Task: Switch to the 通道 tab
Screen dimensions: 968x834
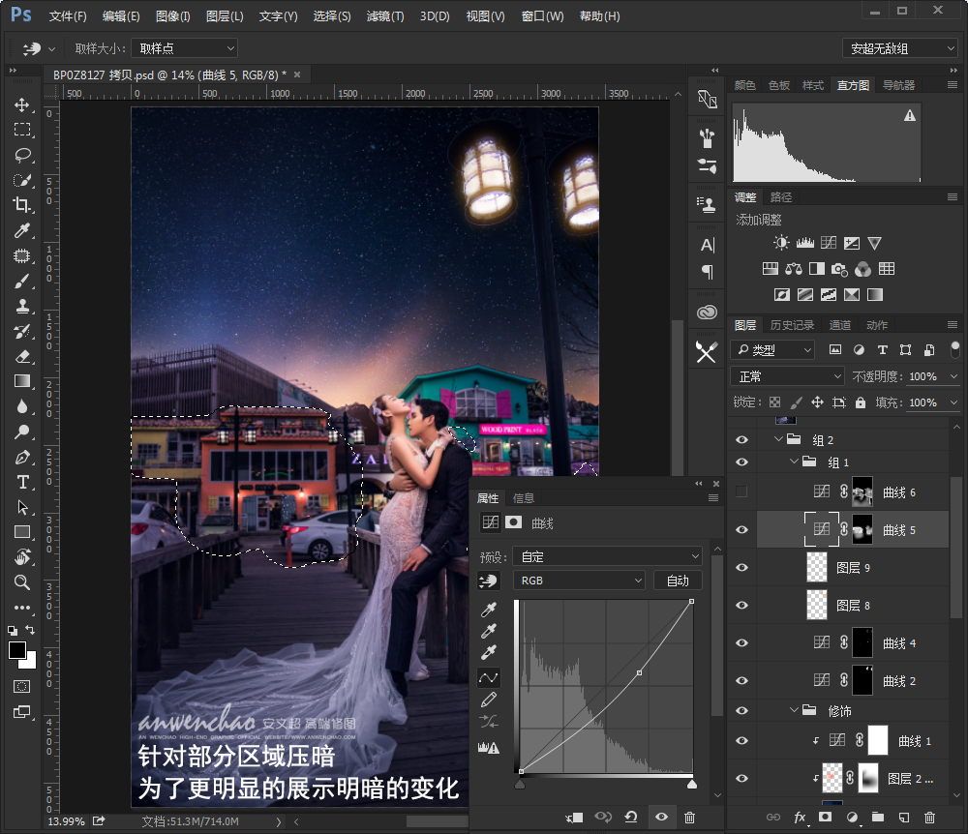Action: 839,325
